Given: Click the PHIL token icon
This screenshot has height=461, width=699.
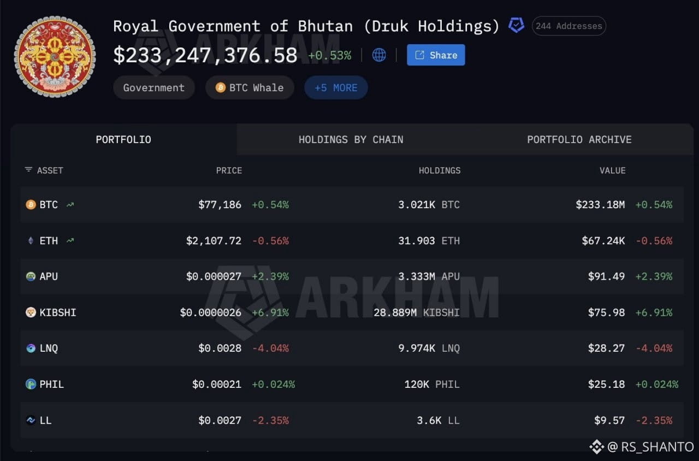Looking at the screenshot, I should coord(31,384).
